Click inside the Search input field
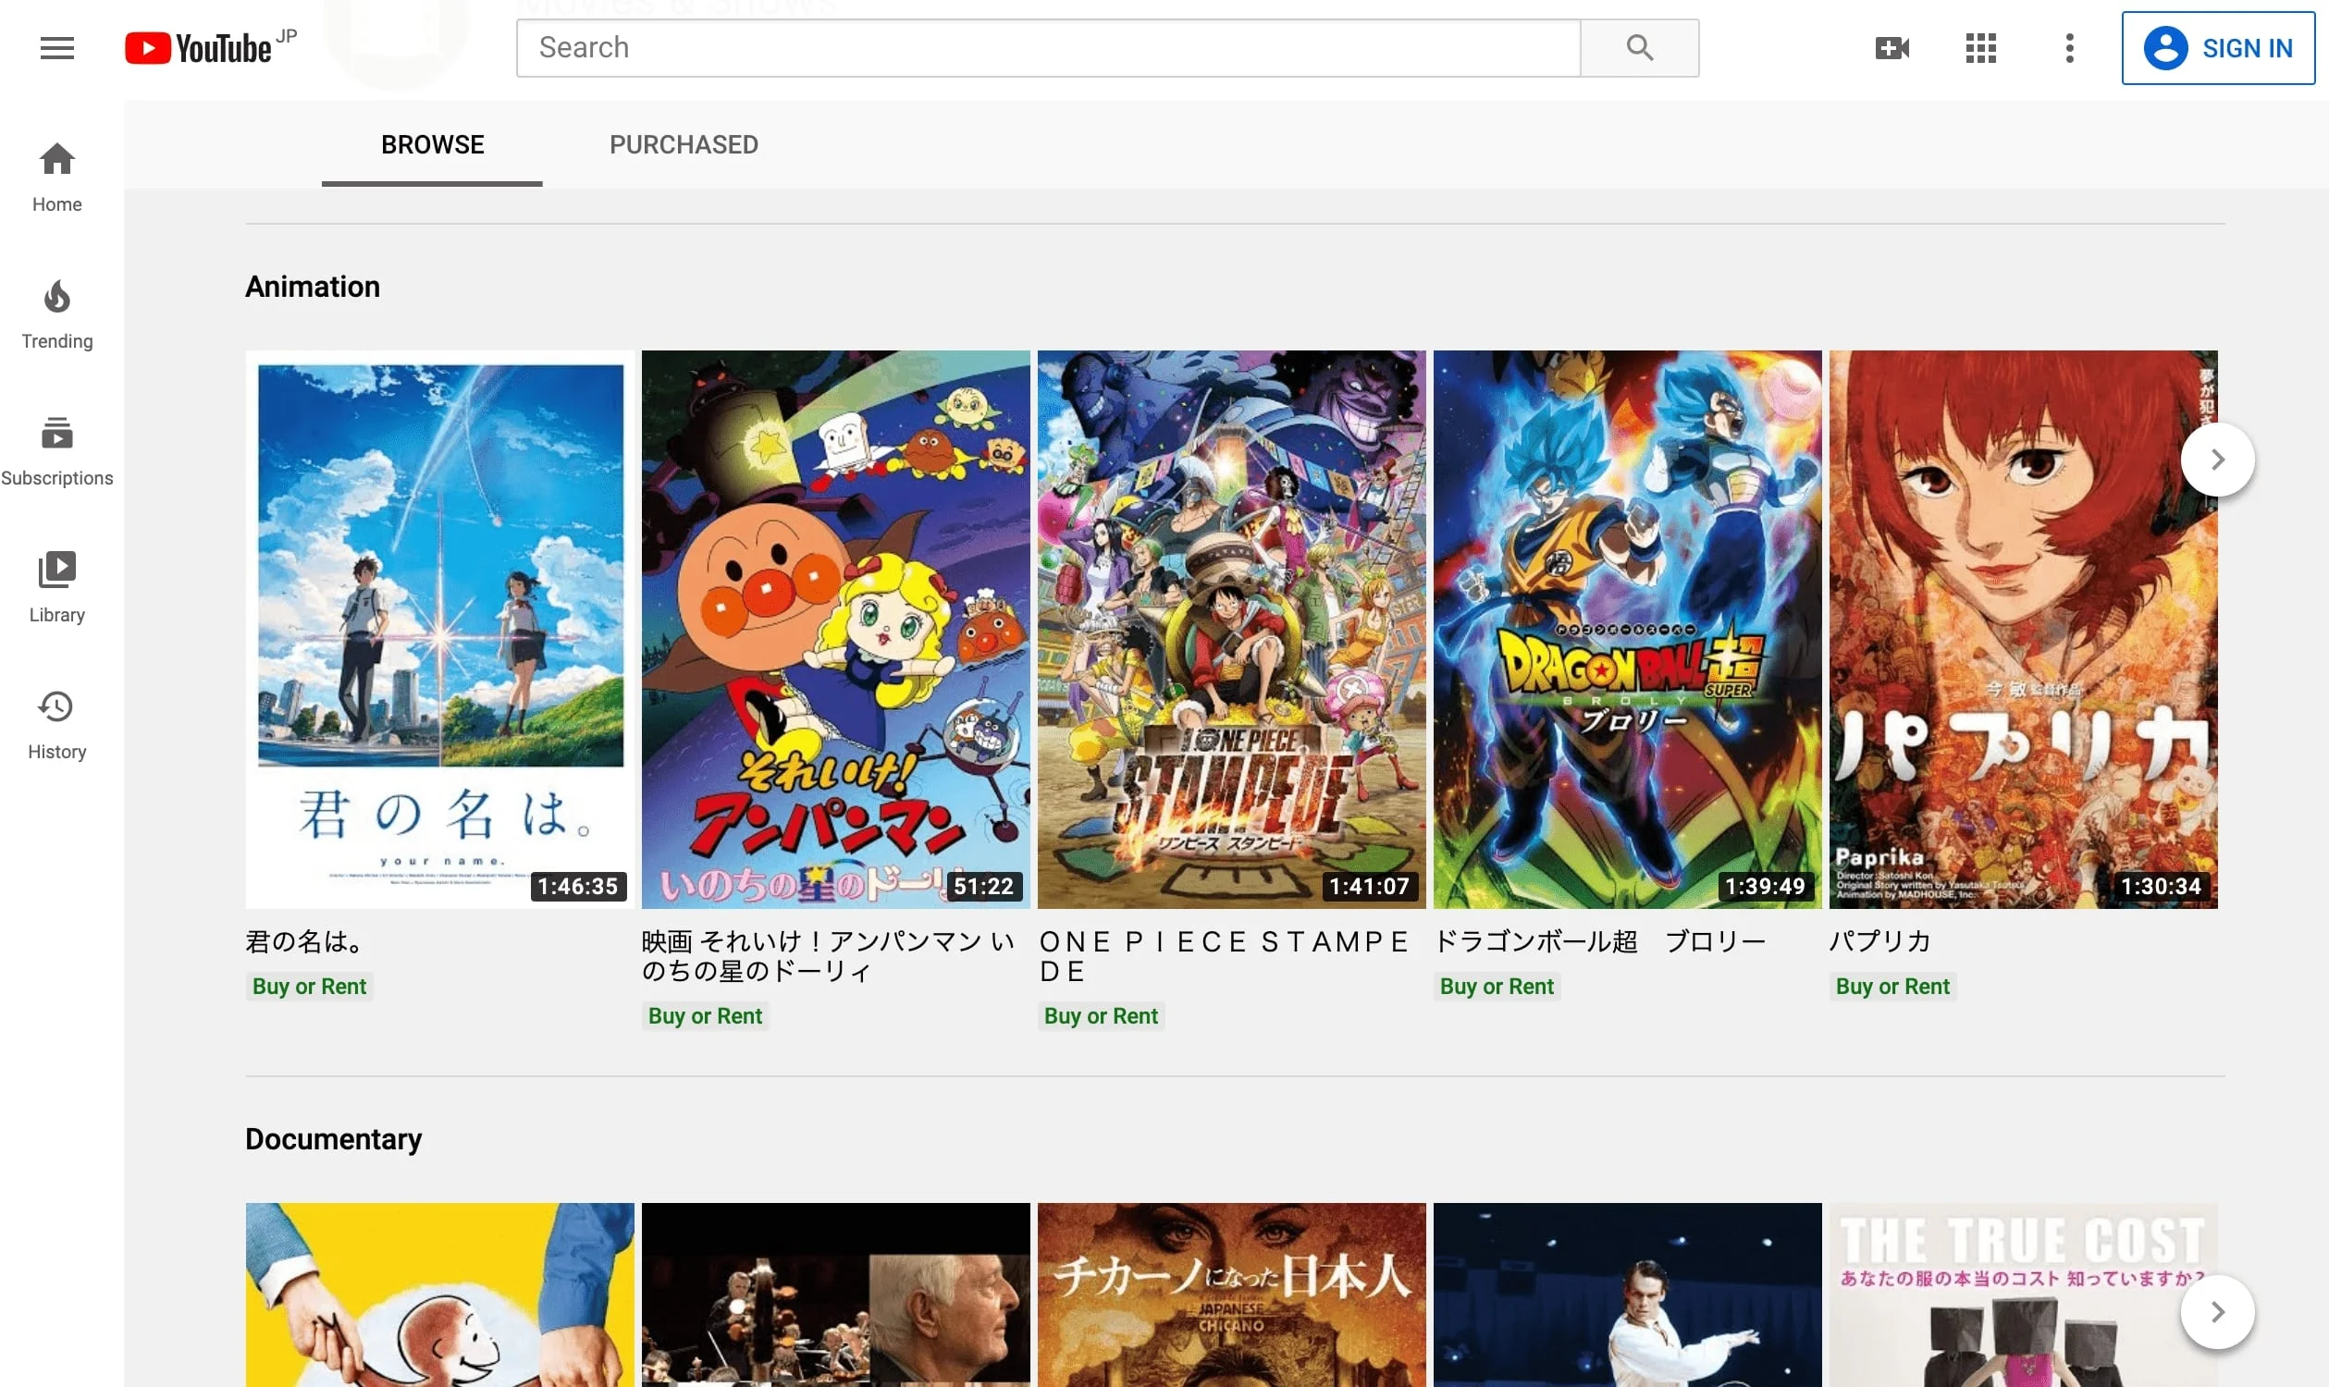The image size is (2329, 1387). [1047, 47]
